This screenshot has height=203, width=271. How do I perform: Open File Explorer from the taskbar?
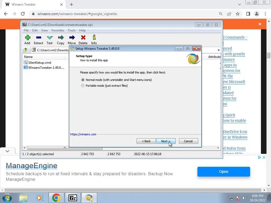click(24, 198)
